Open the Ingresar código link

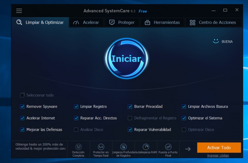click(218, 155)
